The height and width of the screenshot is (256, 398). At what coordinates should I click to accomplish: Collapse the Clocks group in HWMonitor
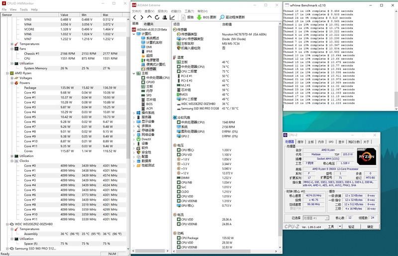click(12, 161)
